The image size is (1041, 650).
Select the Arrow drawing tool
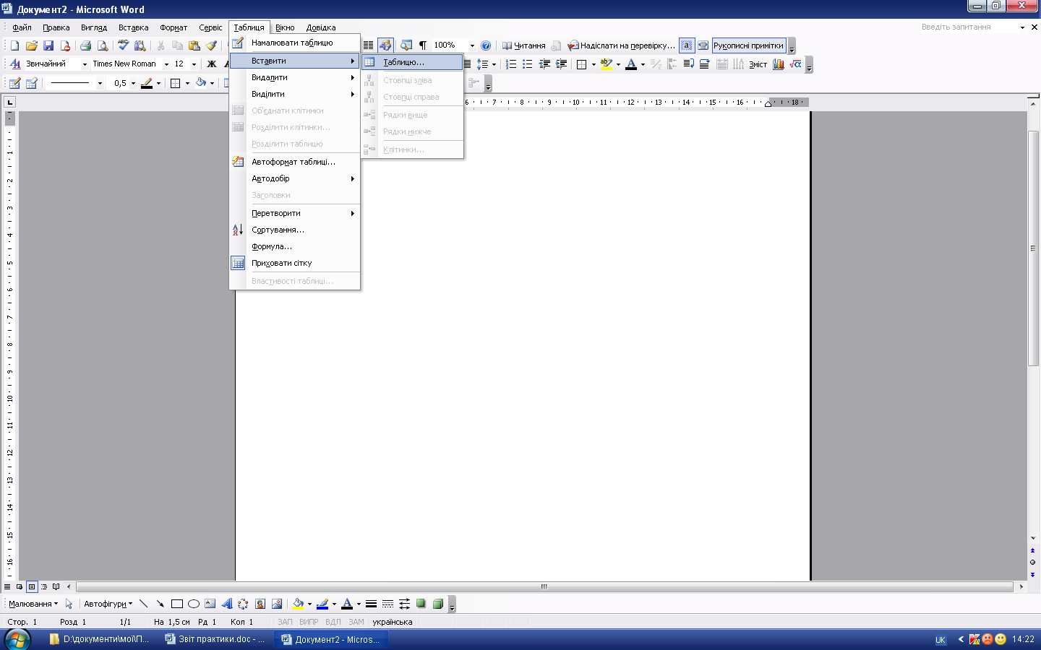point(160,604)
